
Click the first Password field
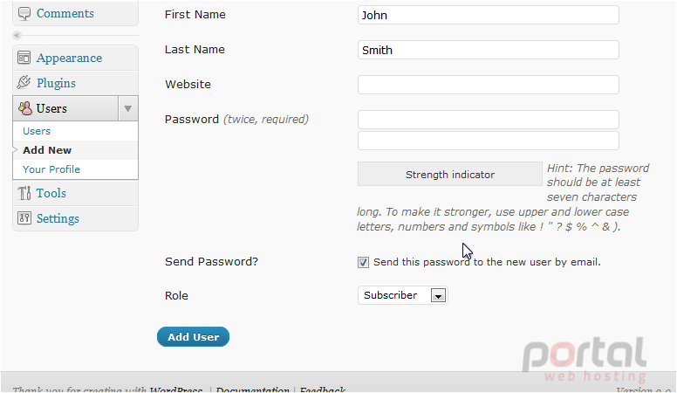pyautogui.click(x=489, y=120)
